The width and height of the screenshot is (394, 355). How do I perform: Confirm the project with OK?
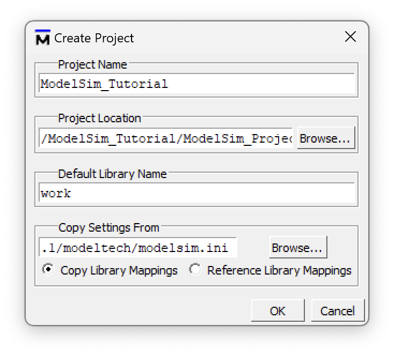(278, 310)
